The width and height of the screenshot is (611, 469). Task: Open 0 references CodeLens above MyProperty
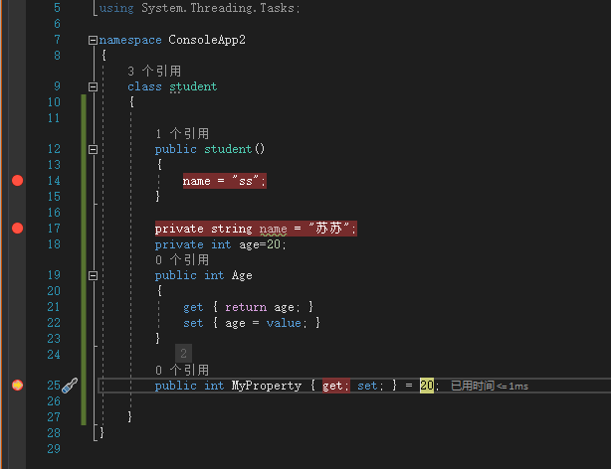pyautogui.click(x=182, y=370)
